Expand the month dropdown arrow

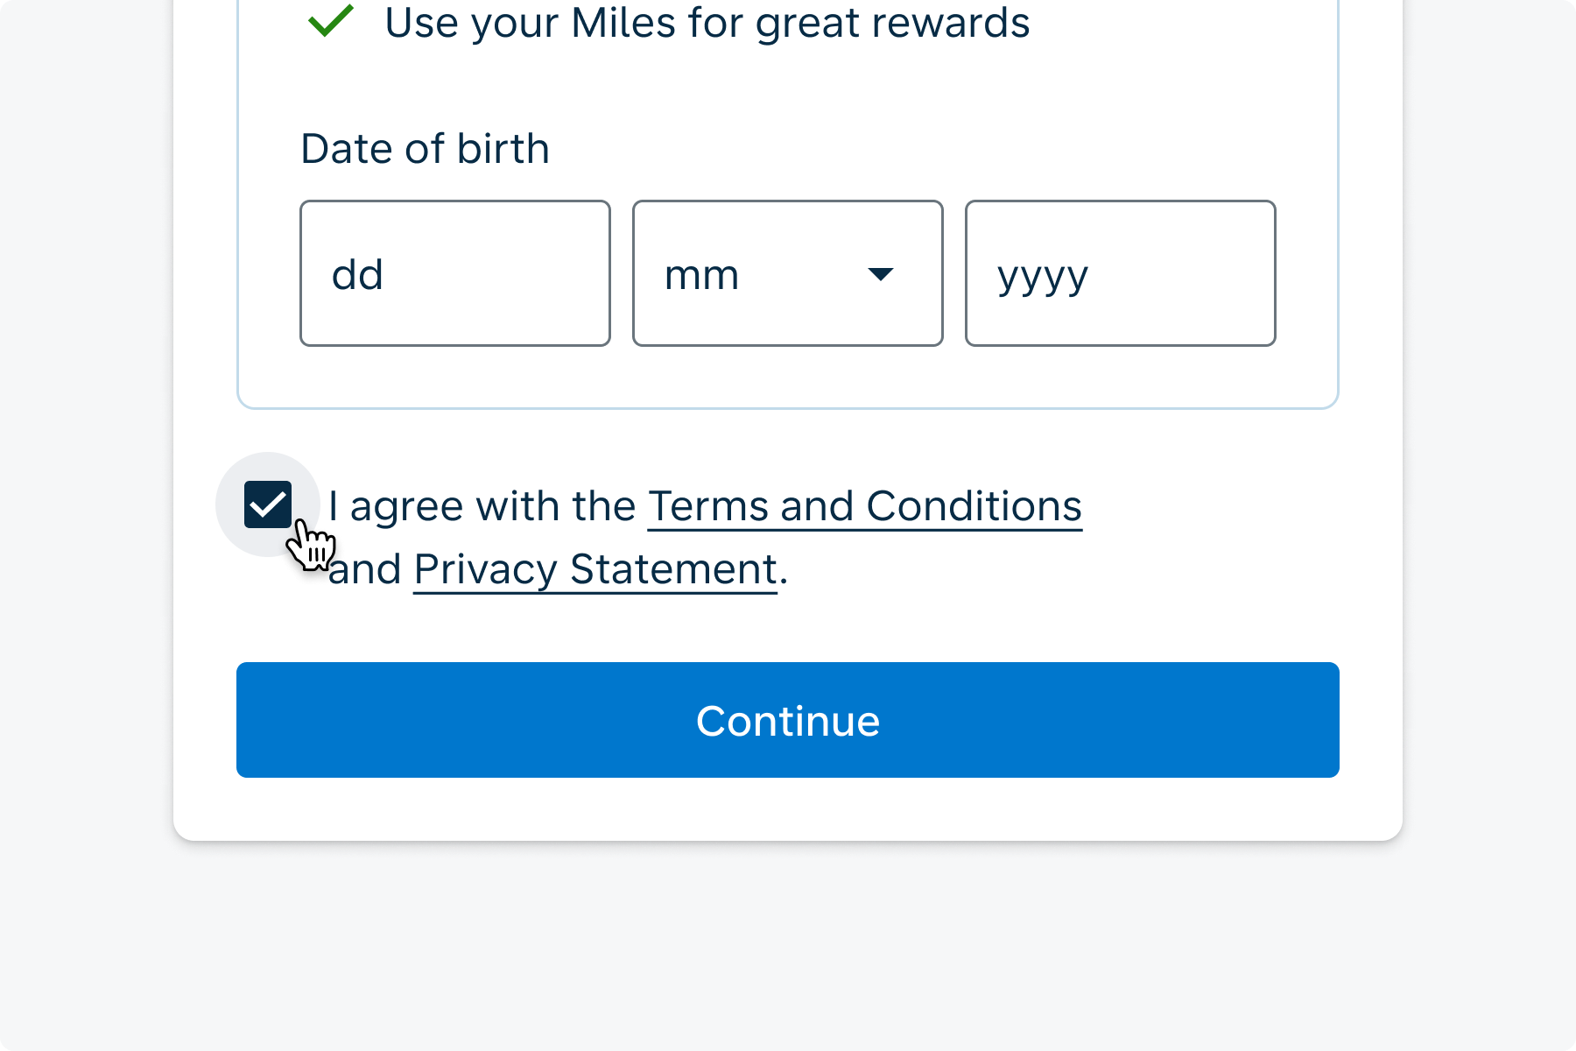click(x=880, y=274)
